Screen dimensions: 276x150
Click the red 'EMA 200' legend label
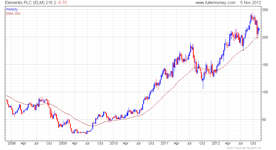coord(13,13)
